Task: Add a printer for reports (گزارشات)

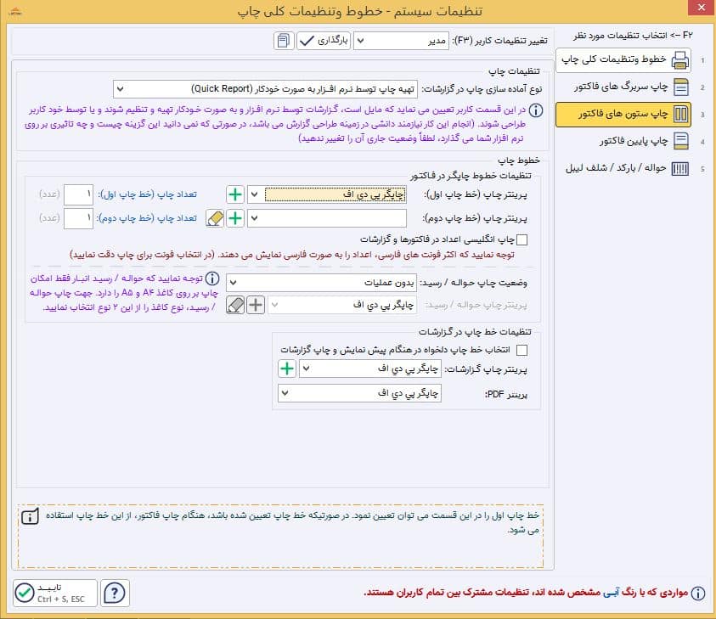Action: point(287,369)
